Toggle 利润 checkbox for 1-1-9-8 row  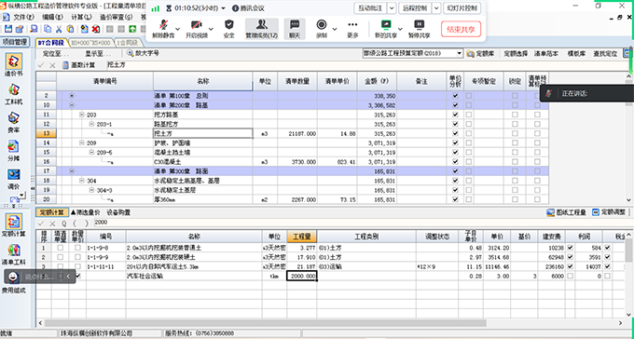(571, 248)
